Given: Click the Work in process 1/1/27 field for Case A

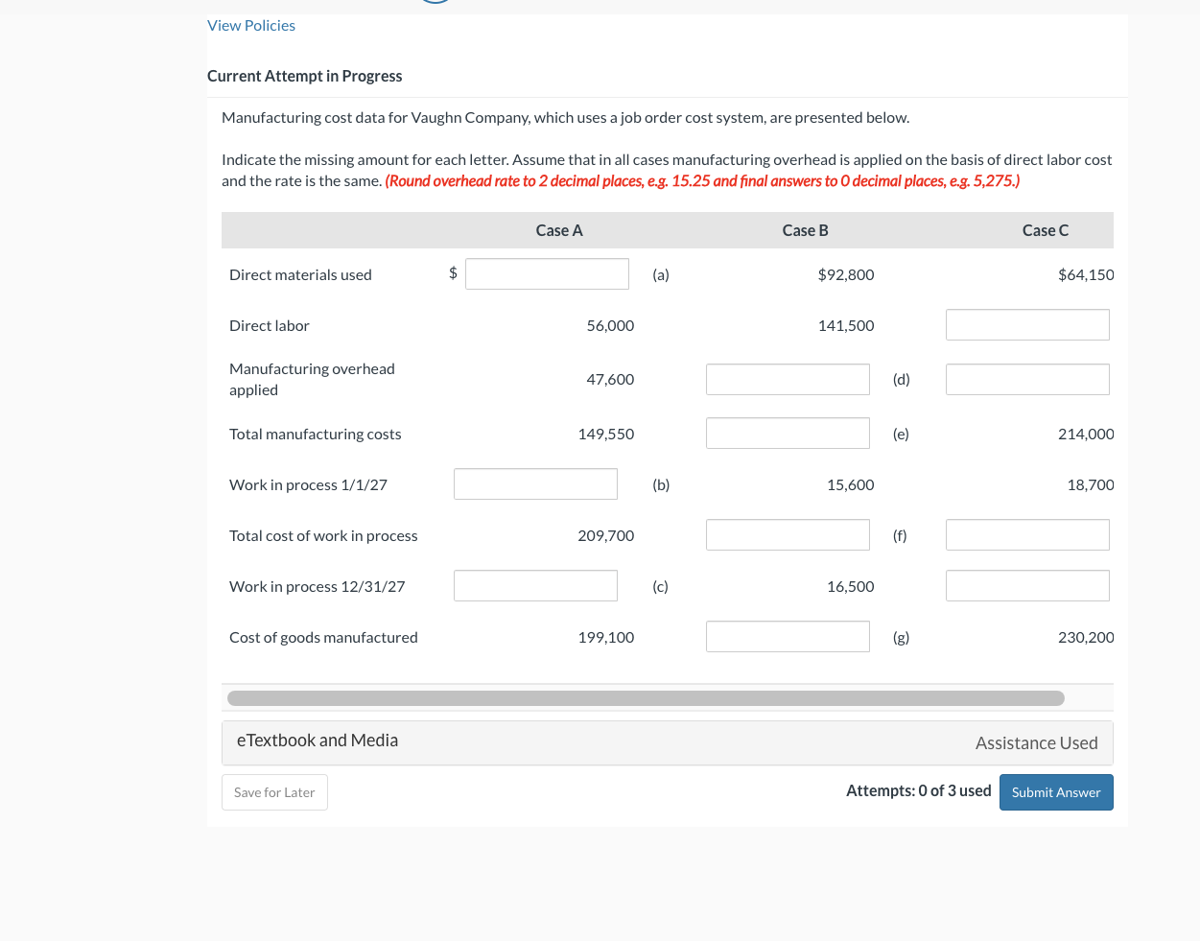Looking at the screenshot, I should (535, 483).
